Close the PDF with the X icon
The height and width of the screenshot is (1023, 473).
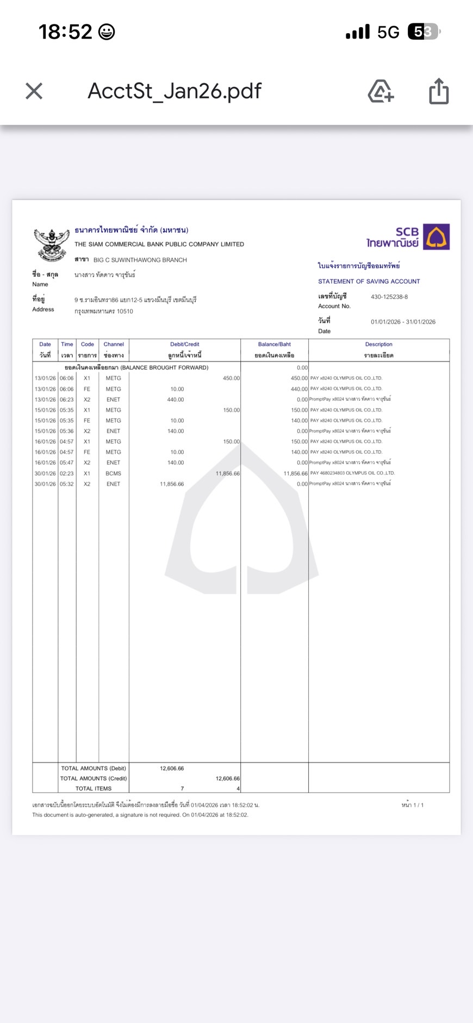[34, 91]
